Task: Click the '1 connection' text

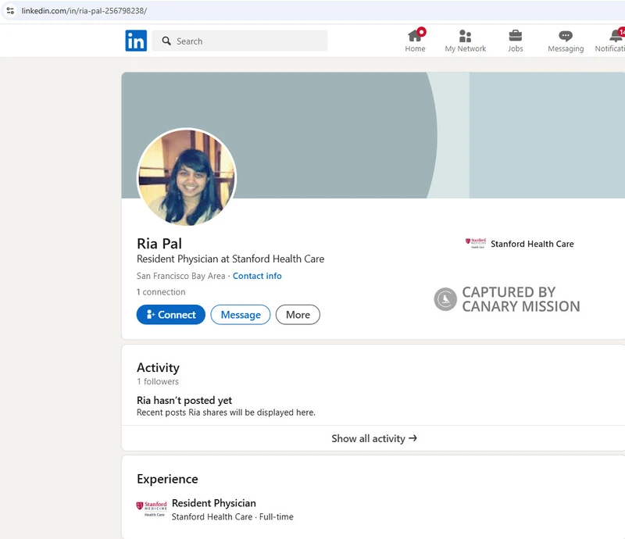Action: point(161,292)
